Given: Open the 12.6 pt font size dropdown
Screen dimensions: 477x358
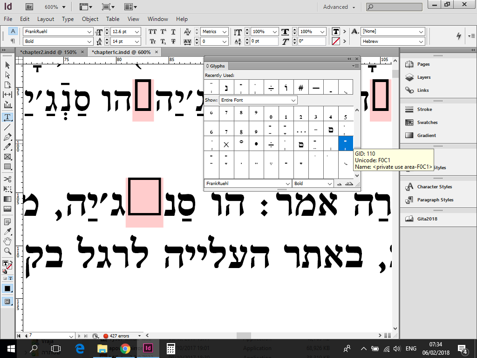Looking at the screenshot, I should click(137, 32).
